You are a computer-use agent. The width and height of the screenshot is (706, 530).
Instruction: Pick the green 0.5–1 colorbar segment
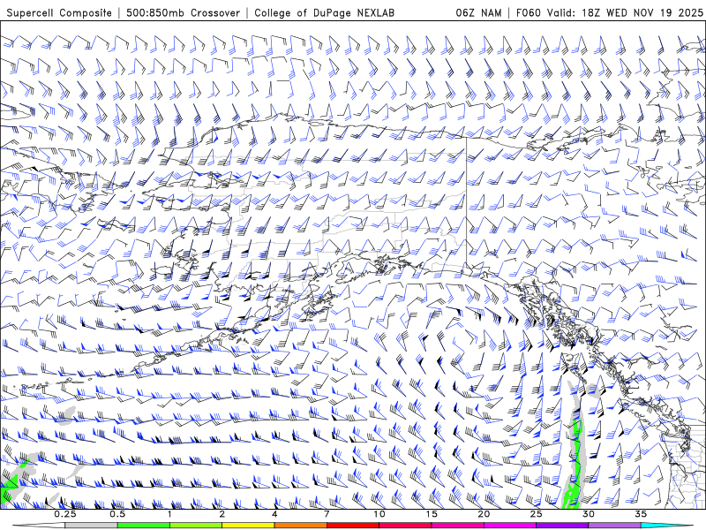(x=143, y=526)
